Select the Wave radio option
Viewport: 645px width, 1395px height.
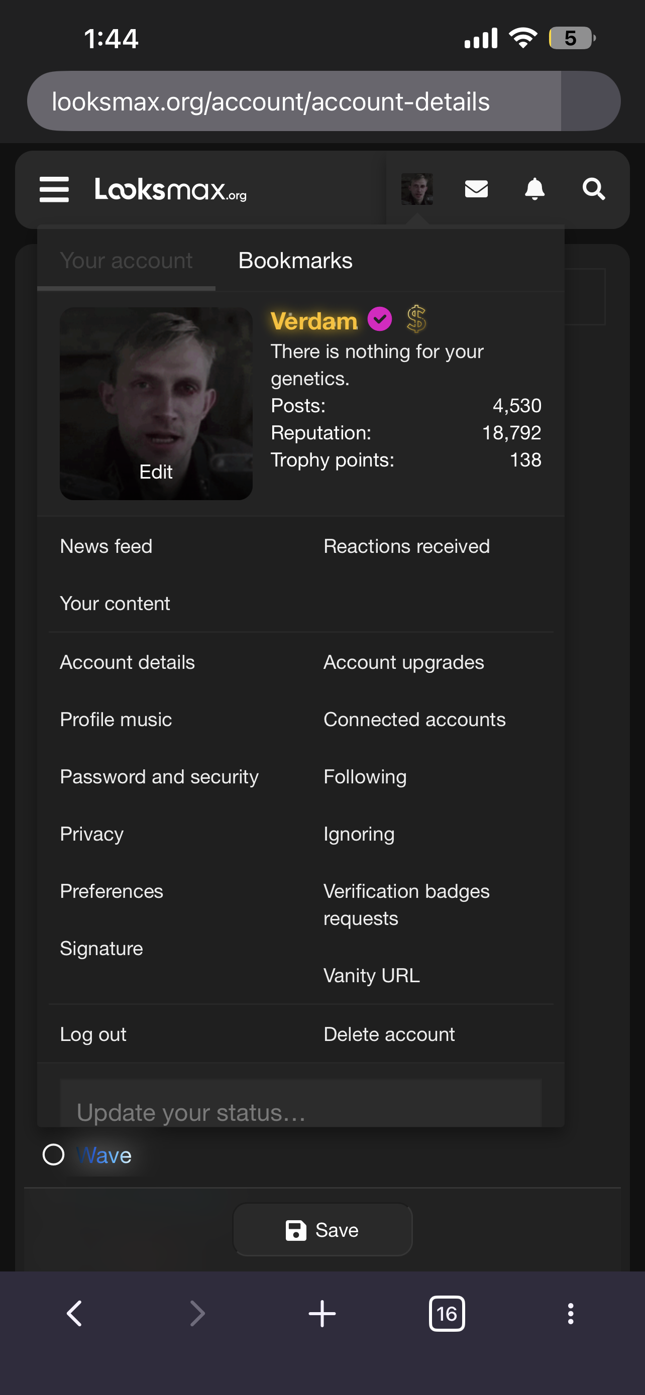(54, 1154)
